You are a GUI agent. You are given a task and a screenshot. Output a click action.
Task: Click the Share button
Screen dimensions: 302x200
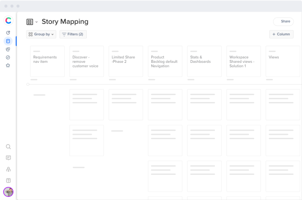(x=283, y=22)
